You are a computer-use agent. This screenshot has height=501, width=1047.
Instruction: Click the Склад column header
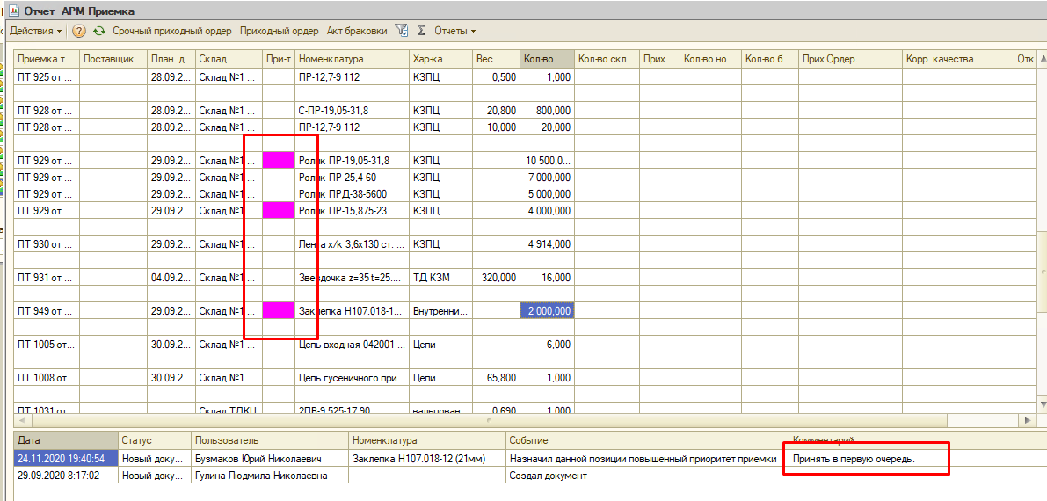coord(229,59)
